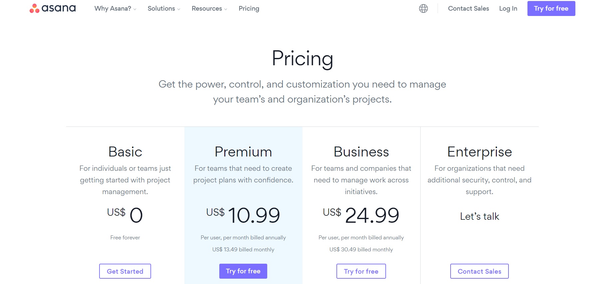Click the Let's talk text
The height and width of the screenshot is (284, 600).
[480, 216]
